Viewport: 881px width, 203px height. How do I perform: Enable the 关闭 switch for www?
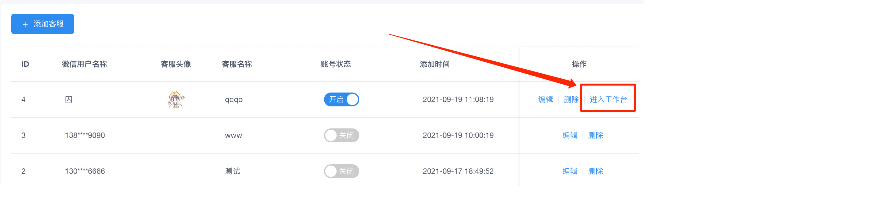click(341, 135)
